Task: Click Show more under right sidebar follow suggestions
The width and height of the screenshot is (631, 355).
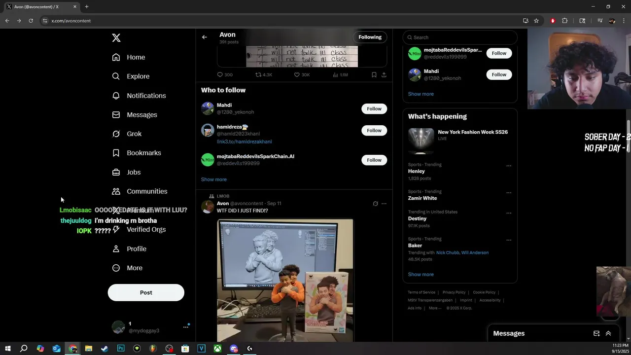Action: [421, 94]
